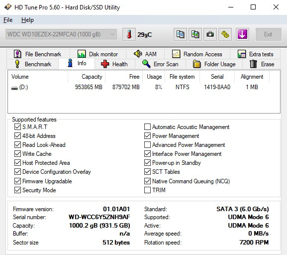
Task: Toggle Automatic Acoustic Management checkbox
Action: click(147, 127)
